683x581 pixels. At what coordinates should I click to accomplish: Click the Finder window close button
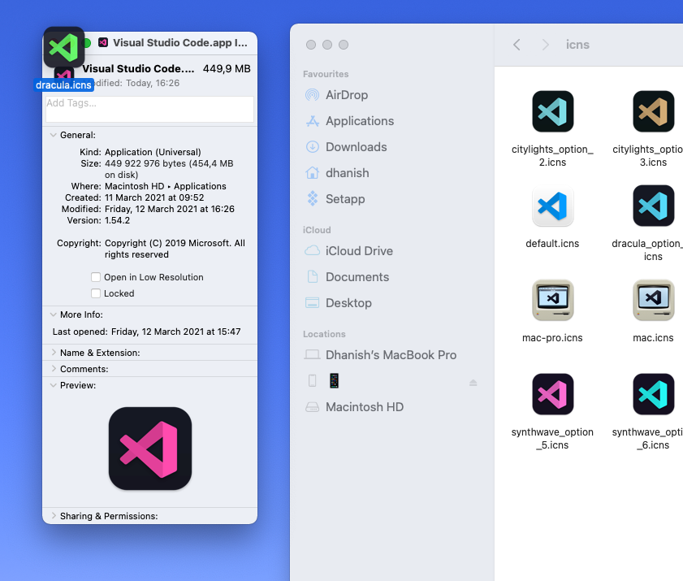[311, 45]
